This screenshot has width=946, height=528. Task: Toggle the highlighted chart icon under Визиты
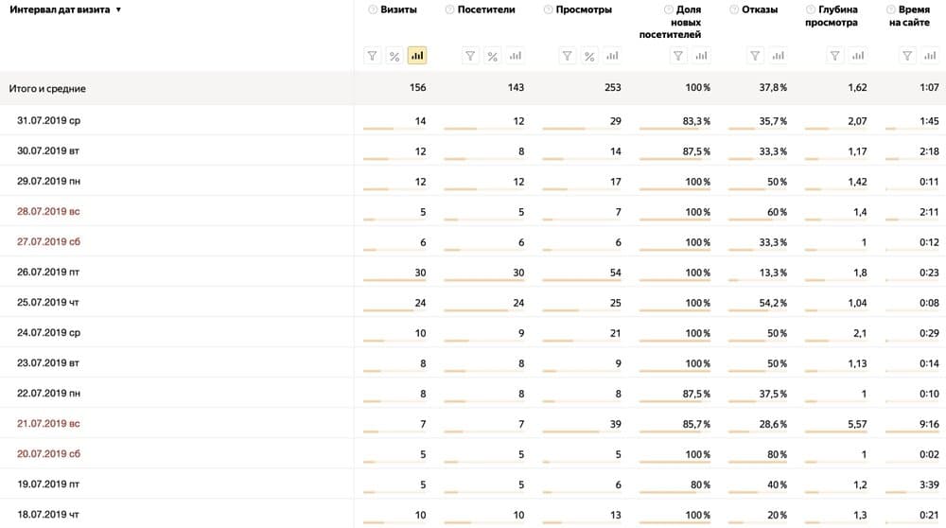click(417, 56)
